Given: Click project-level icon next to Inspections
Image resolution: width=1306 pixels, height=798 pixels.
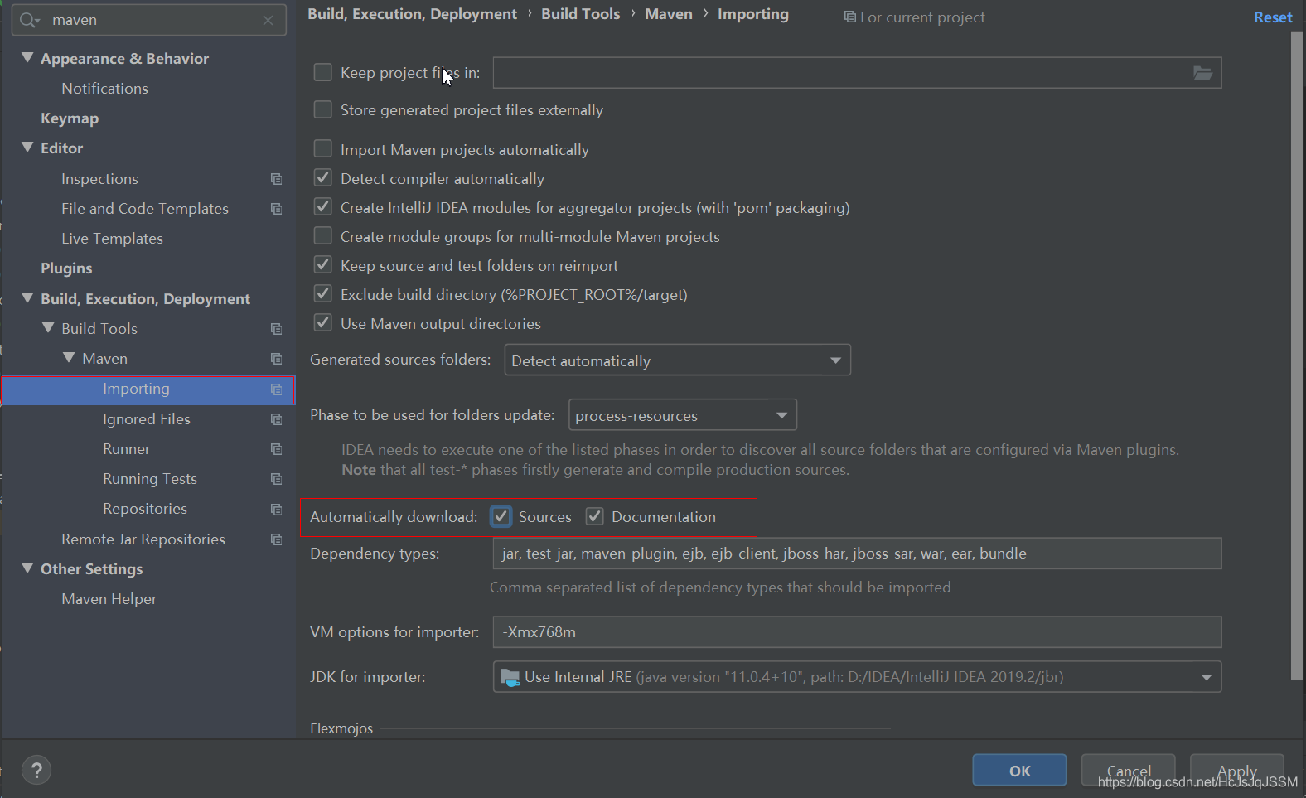Looking at the screenshot, I should pos(276,179).
